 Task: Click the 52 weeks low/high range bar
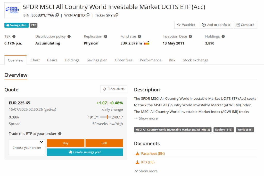coord(105,117)
